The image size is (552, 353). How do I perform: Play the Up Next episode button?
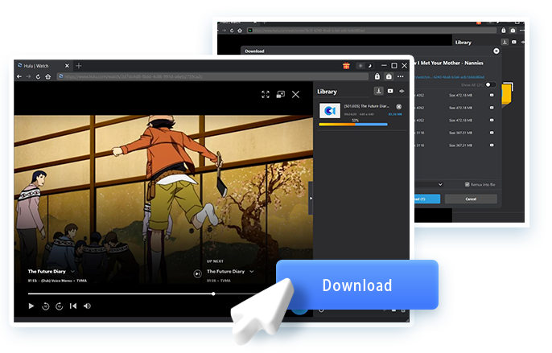[197, 274]
